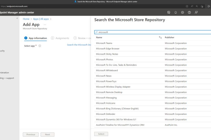Screen dimensions: 211x140
Task: Click the browser favorites add icon
Action: (202, 6)
